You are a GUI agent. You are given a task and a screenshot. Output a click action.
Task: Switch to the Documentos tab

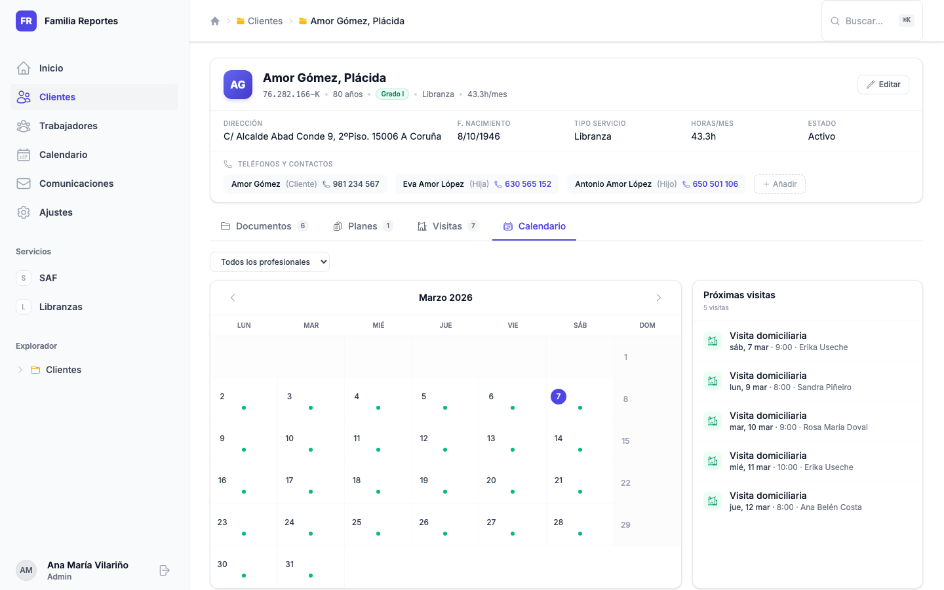coord(263,226)
